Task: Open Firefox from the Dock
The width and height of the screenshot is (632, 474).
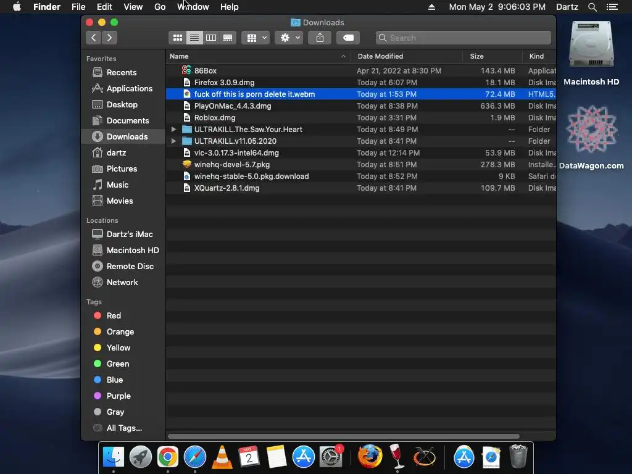Action: [370, 457]
